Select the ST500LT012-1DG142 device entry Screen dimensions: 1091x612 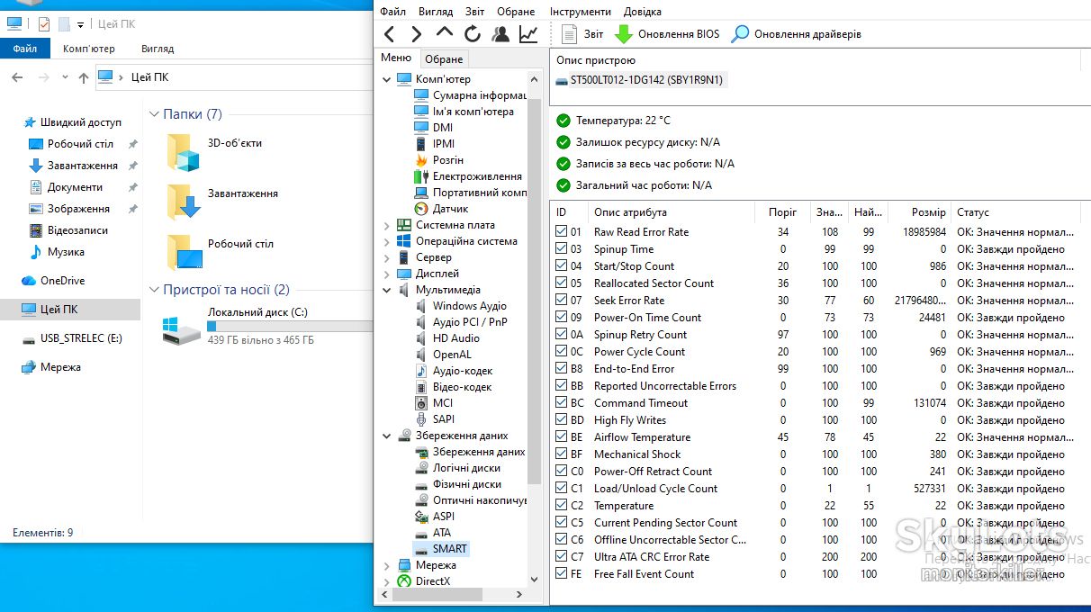(639, 80)
